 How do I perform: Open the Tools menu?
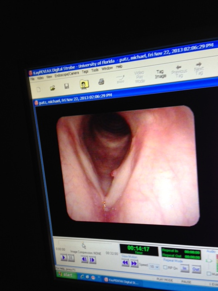click(x=95, y=70)
